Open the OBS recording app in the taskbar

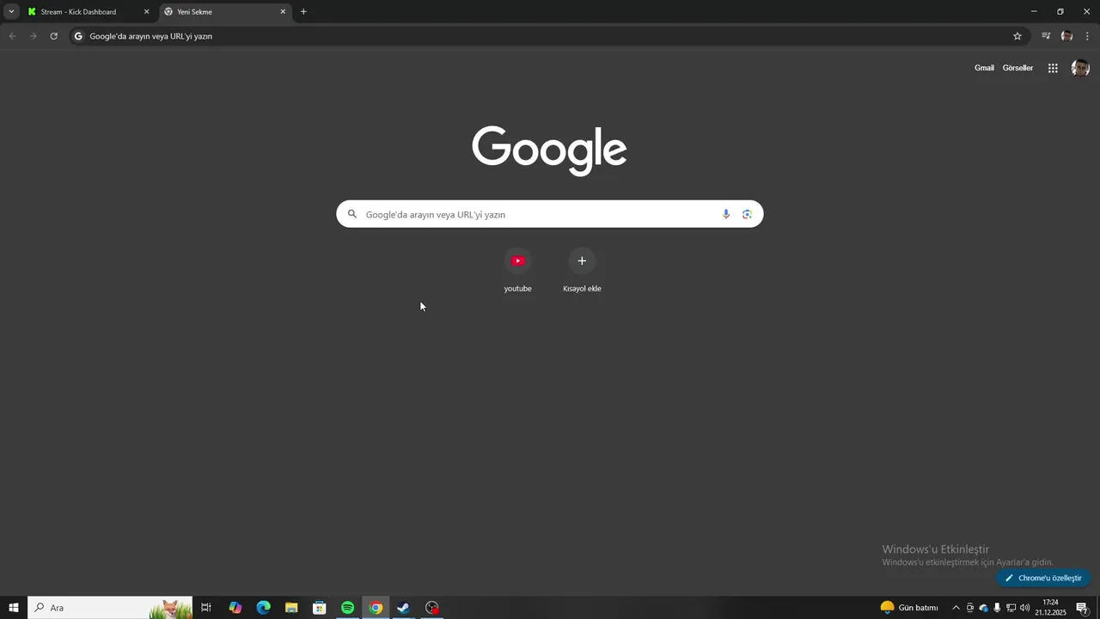tap(432, 608)
